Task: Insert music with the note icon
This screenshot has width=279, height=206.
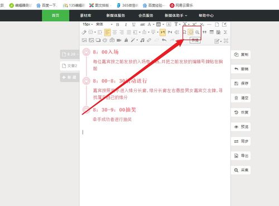Action: point(142,40)
